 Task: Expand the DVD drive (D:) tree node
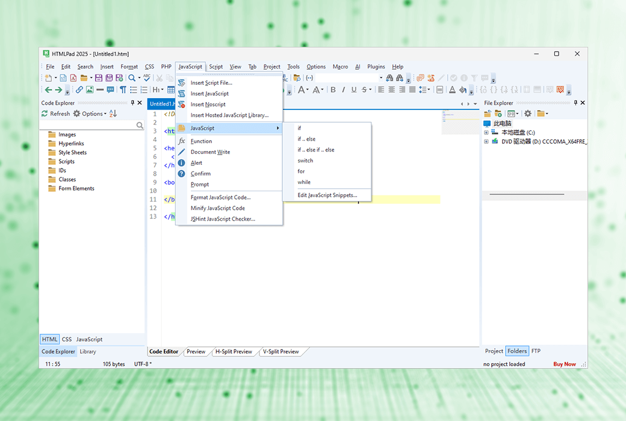(486, 141)
